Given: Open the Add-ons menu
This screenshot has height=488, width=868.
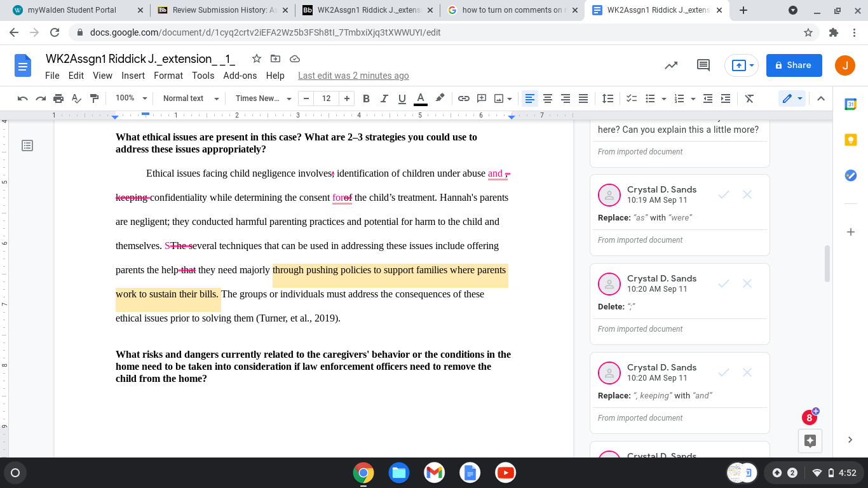Looking at the screenshot, I should pyautogui.click(x=240, y=76).
